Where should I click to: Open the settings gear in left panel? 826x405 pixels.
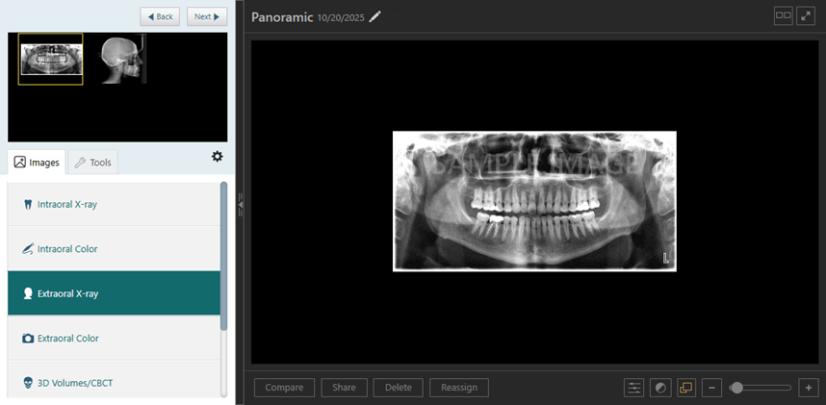[x=217, y=157]
